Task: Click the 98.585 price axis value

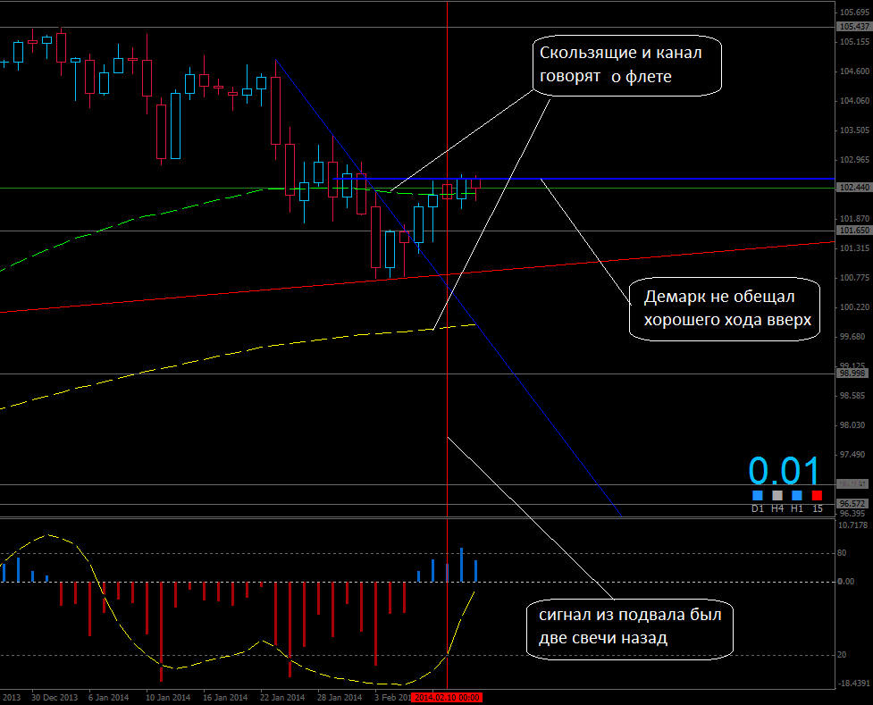Action: click(x=853, y=396)
